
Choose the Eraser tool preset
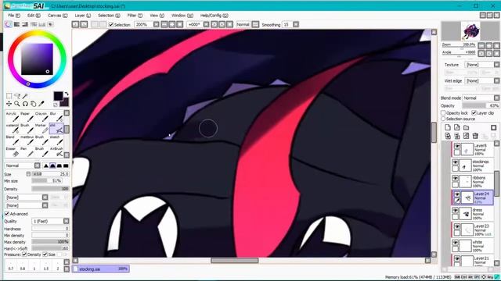point(12,151)
